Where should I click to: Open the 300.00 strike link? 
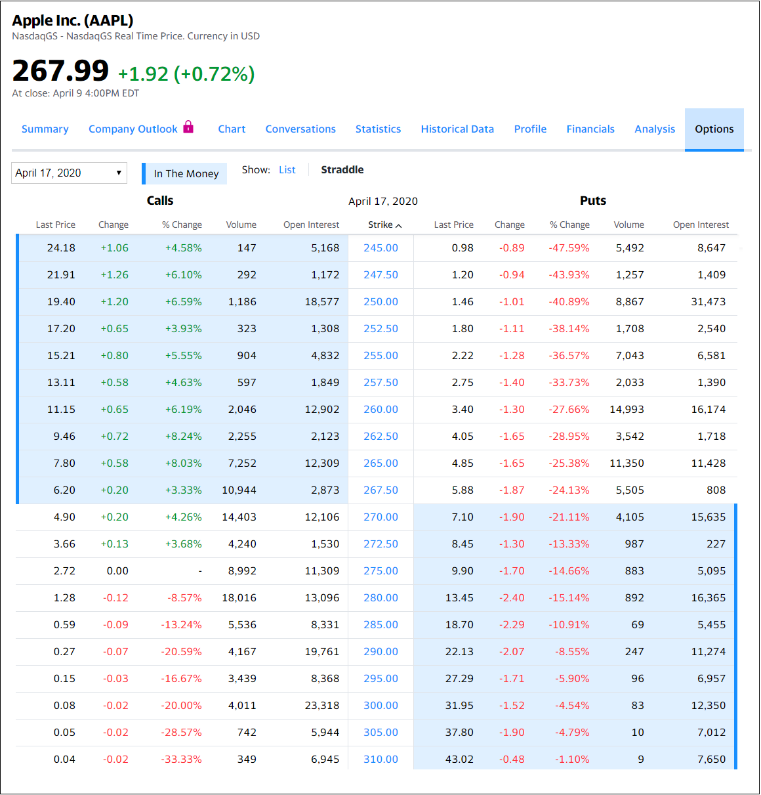380,705
